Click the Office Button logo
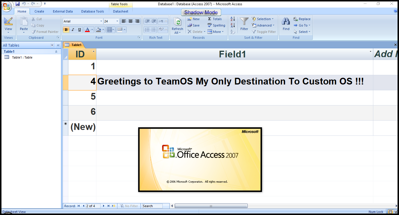The image size is (399, 215). [x=6, y=6]
